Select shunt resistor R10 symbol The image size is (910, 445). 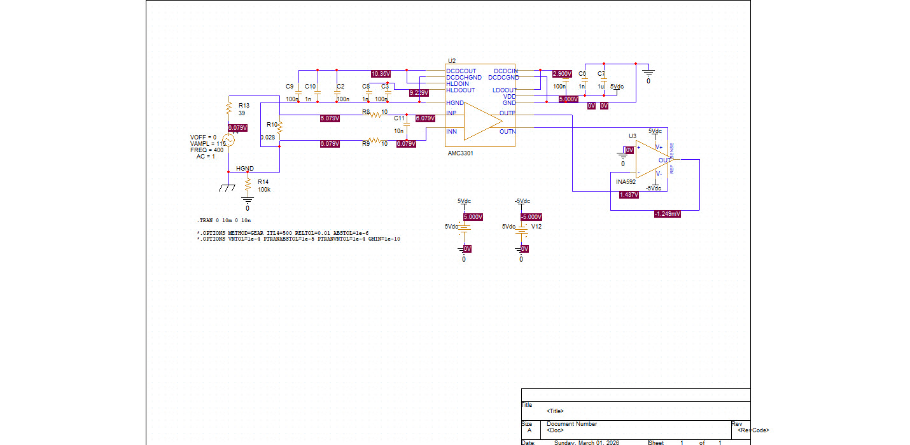pyautogui.click(x=279, y=128)
